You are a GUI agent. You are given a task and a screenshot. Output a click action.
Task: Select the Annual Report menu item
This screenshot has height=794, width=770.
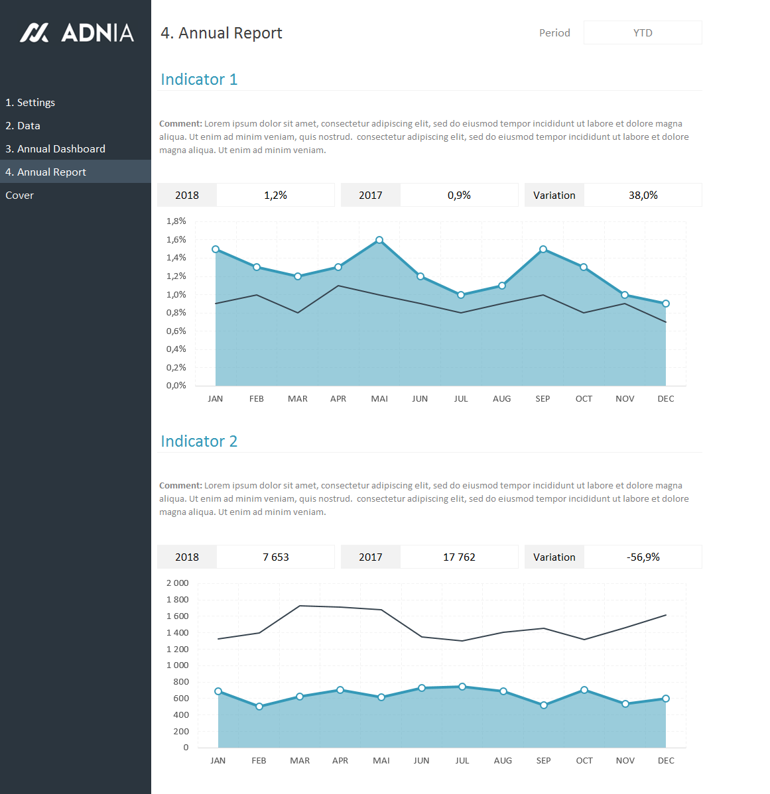click(46, 172)
